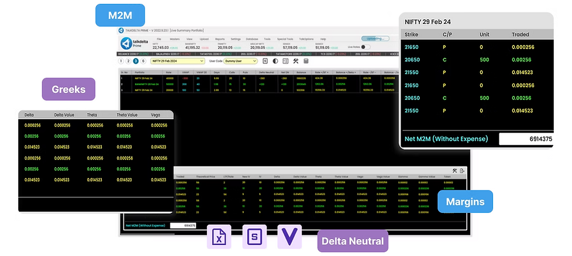Click the split layout toolbar icon
The image size is (572, 256).
point(285,61)
